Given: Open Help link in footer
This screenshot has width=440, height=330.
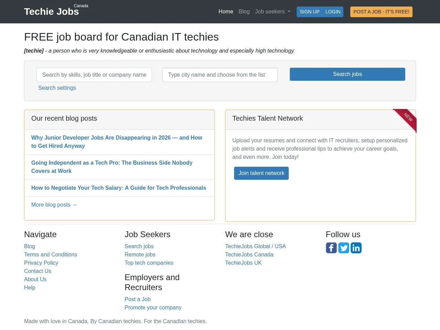Looking at the screenshot, I should pyautogui.click(x=30, y=288).
